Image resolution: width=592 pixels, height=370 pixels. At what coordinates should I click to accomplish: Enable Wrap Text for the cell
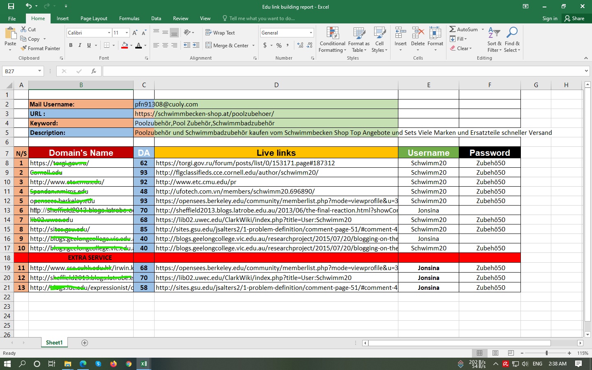[x=220, y=32]
